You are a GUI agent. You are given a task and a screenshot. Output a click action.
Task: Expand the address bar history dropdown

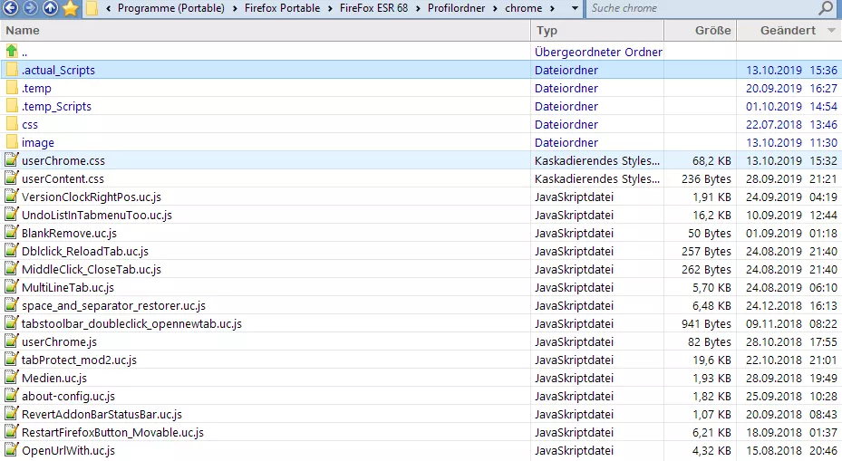click(576, 9)
